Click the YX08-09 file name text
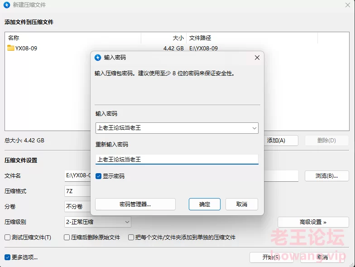 pos(26,48)
